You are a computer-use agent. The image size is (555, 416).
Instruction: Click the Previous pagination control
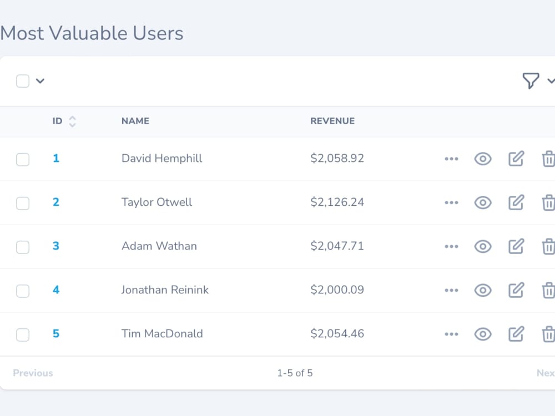click(x=32, y=373)
